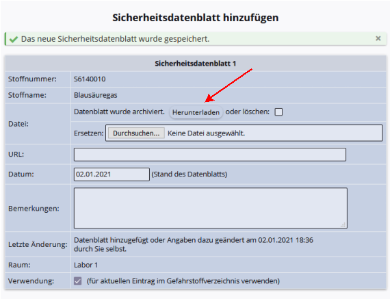This screenshot has height=301, width=392.
Task: Download the archived data sheet via Herunterladen
Action: click(196, 112)
